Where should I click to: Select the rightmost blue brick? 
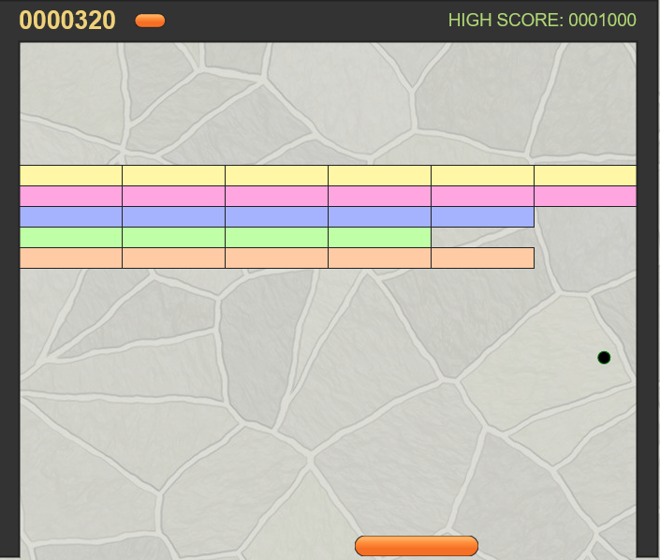coord(482,217)
